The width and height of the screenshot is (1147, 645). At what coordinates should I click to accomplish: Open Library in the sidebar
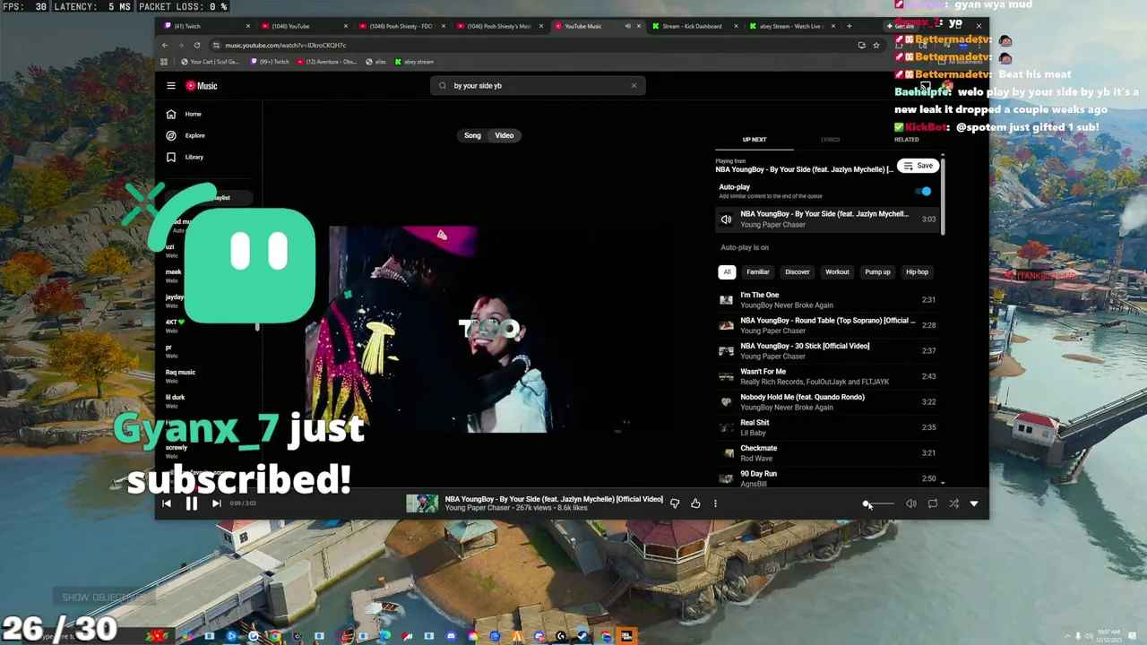[185, 157]
